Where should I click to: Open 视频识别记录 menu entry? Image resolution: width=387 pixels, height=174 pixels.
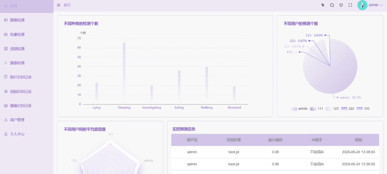pyautogui.click(x=27, y=91)
